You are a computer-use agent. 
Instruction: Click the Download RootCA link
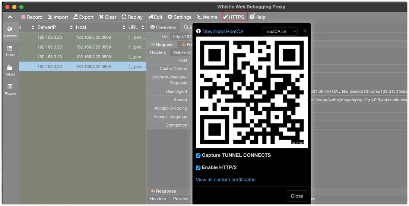point(223,32)
